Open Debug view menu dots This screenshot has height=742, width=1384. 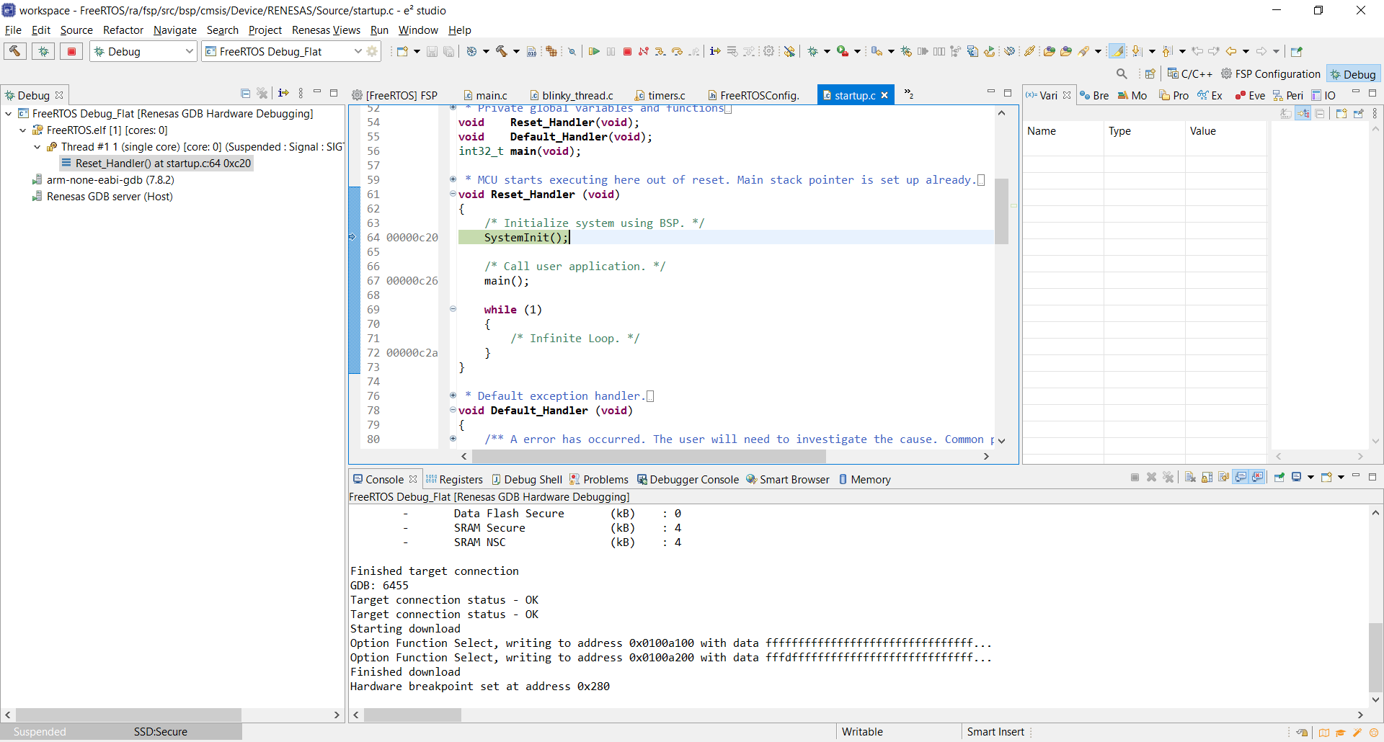click(301, 94)
